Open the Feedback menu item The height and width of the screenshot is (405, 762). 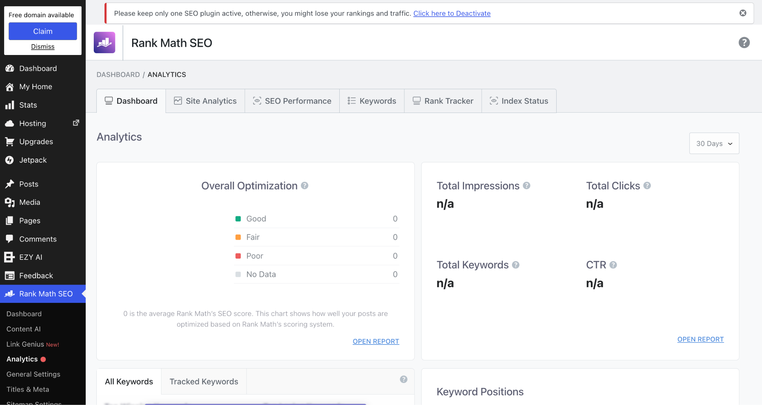tap(43, 276)
